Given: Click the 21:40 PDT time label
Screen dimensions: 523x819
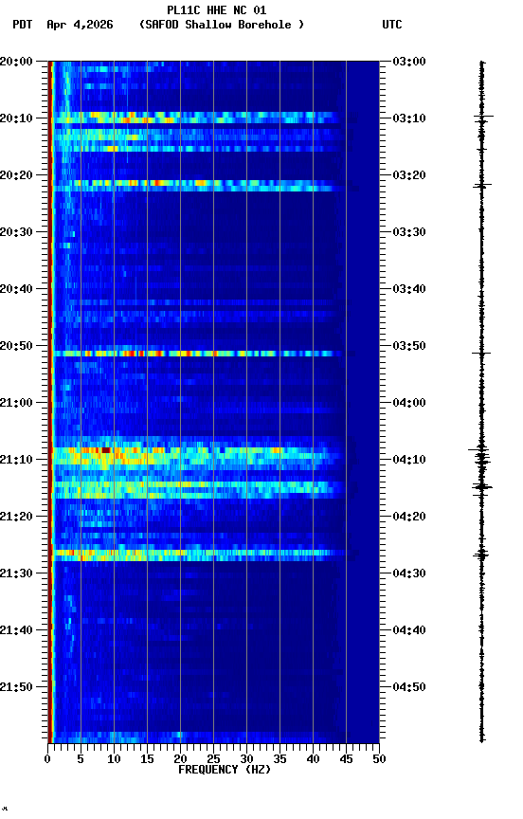Looking at the screenshot, I should point(16,630).
